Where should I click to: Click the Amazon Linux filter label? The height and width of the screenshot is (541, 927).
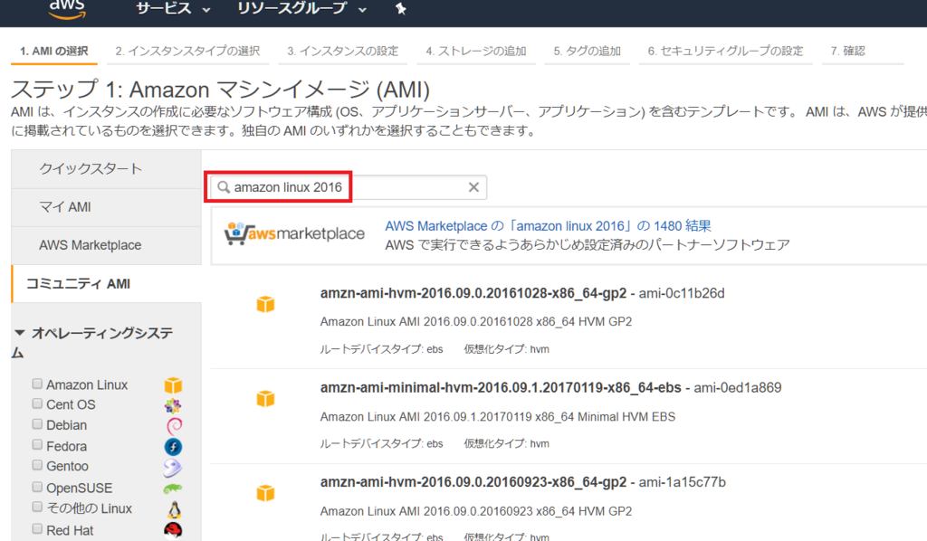point(87,385)
